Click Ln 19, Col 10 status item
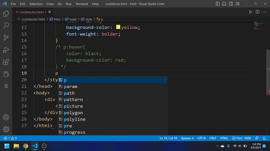 [x=168, y=138]
